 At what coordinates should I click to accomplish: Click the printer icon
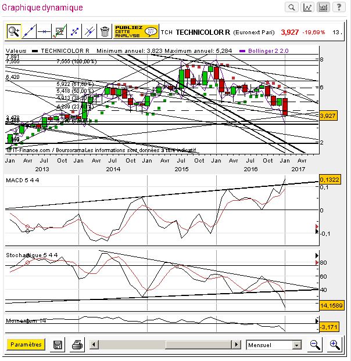coord(77,345)
